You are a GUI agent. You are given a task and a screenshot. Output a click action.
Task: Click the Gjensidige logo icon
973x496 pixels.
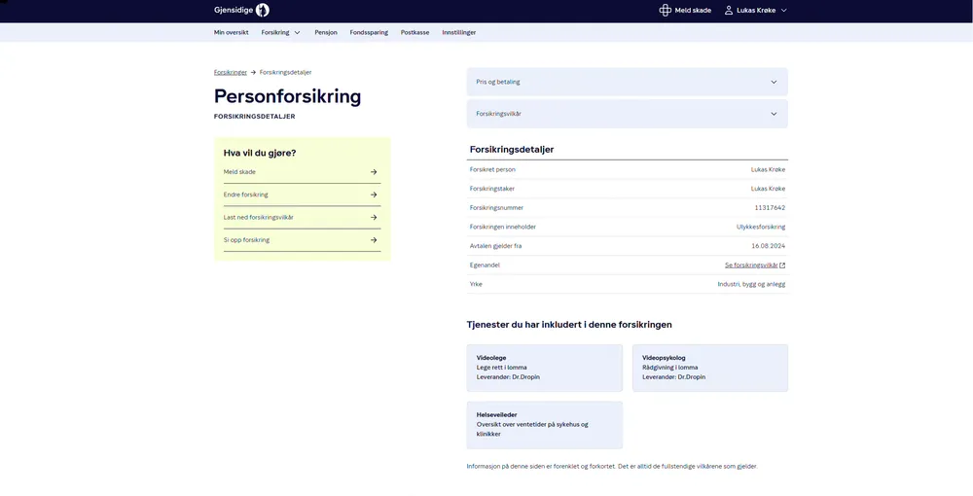pyautogui.click(x=262, y=11)
